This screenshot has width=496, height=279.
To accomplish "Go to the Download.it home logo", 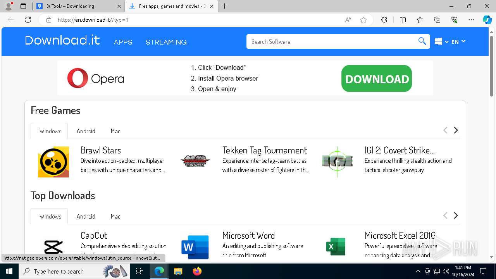I will [62, 40].
